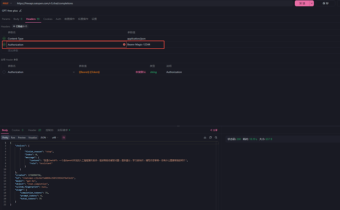Open the 后置操作 post-processor tab
340x210 pixels.
(83, 19)
